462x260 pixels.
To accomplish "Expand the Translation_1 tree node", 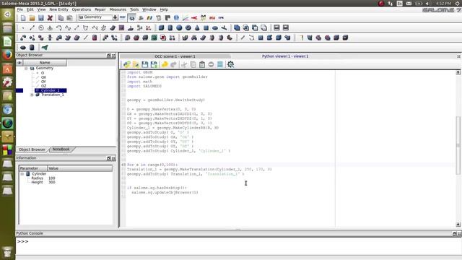I will point(32,95).
